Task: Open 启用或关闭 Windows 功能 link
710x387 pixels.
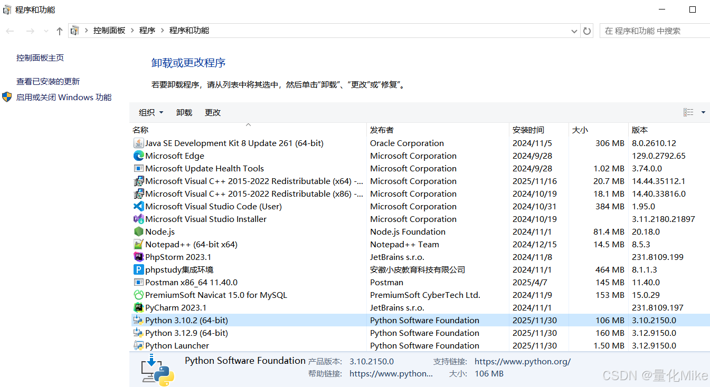Action: pyautogui.click(x=64, y=98)
